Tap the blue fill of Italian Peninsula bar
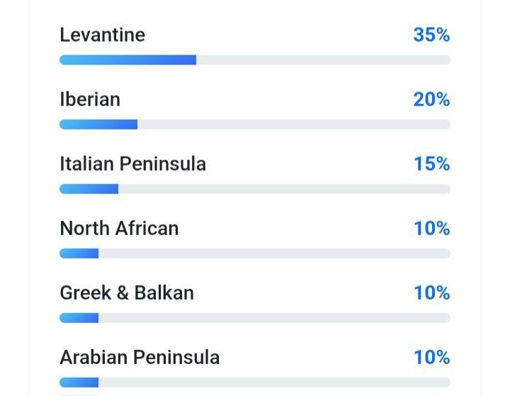 point(89,189)
